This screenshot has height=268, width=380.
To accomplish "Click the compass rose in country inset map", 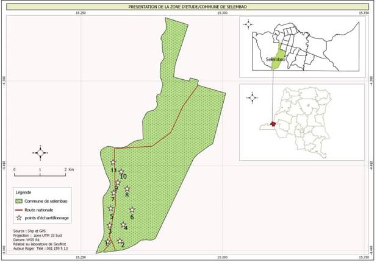I will pos(249,96).
